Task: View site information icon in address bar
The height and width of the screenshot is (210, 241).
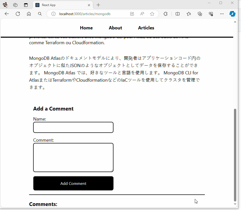Action: click(53, 14)
